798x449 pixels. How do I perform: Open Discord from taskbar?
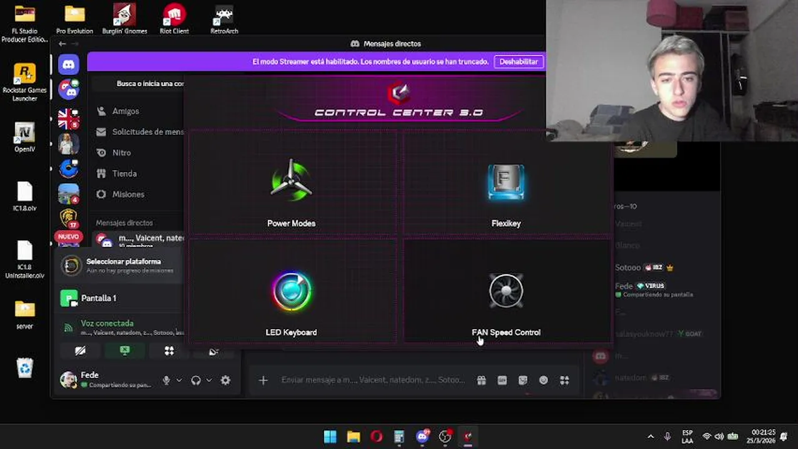423,436
